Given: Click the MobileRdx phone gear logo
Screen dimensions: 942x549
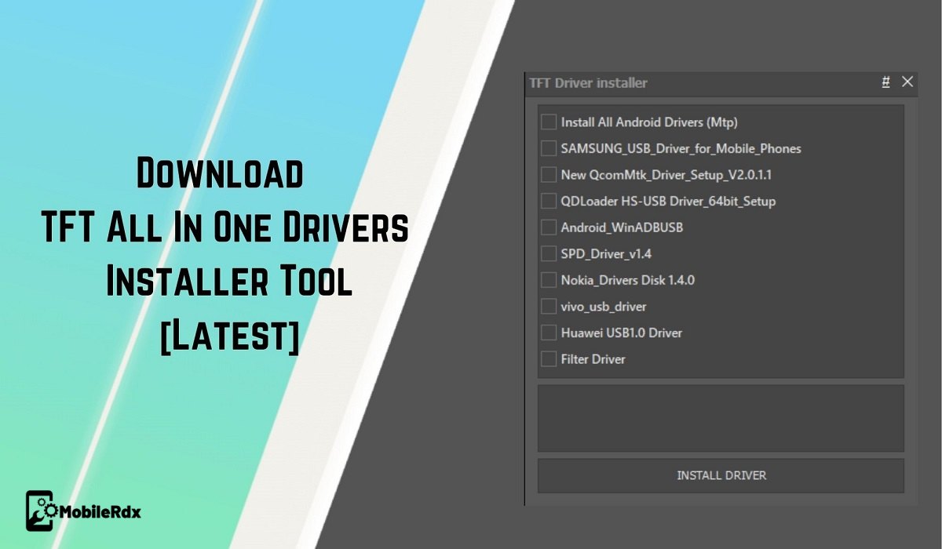Looking at the screenshot, I should [x=41, y=511].
